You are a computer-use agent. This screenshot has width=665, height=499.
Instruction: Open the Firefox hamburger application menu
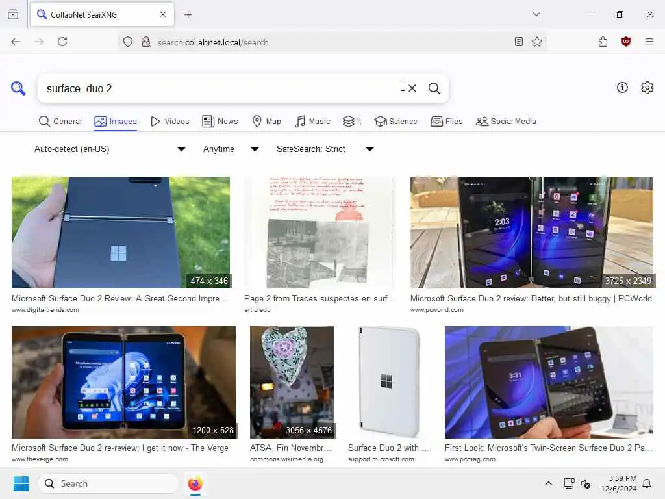click(649, 42)
